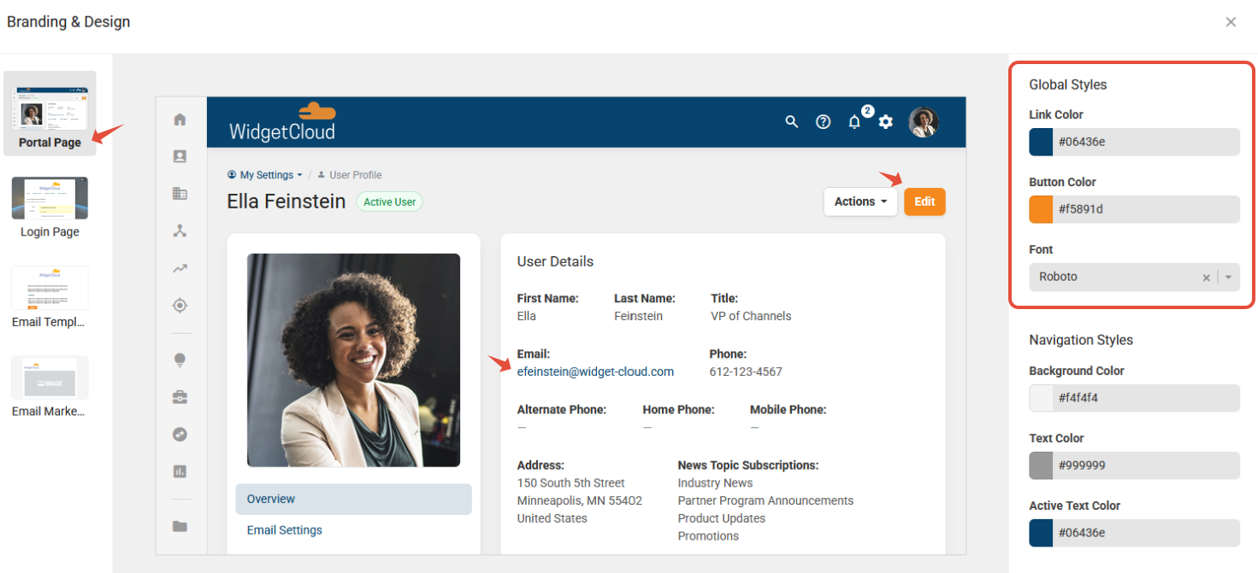Expand the Font dropdown arrow

coord(1229,278)
